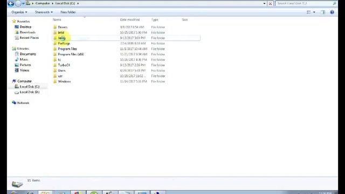Click the drive icon in the details pane

17,184
